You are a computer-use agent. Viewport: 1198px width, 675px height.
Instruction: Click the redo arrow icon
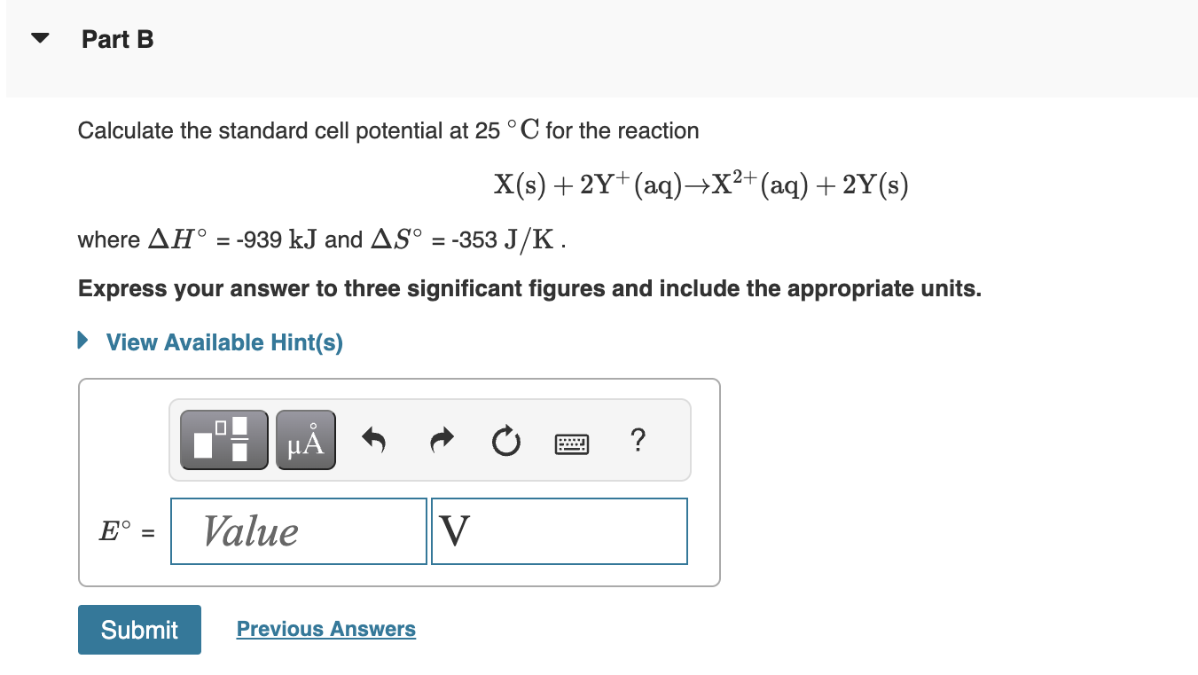point(440,439)
